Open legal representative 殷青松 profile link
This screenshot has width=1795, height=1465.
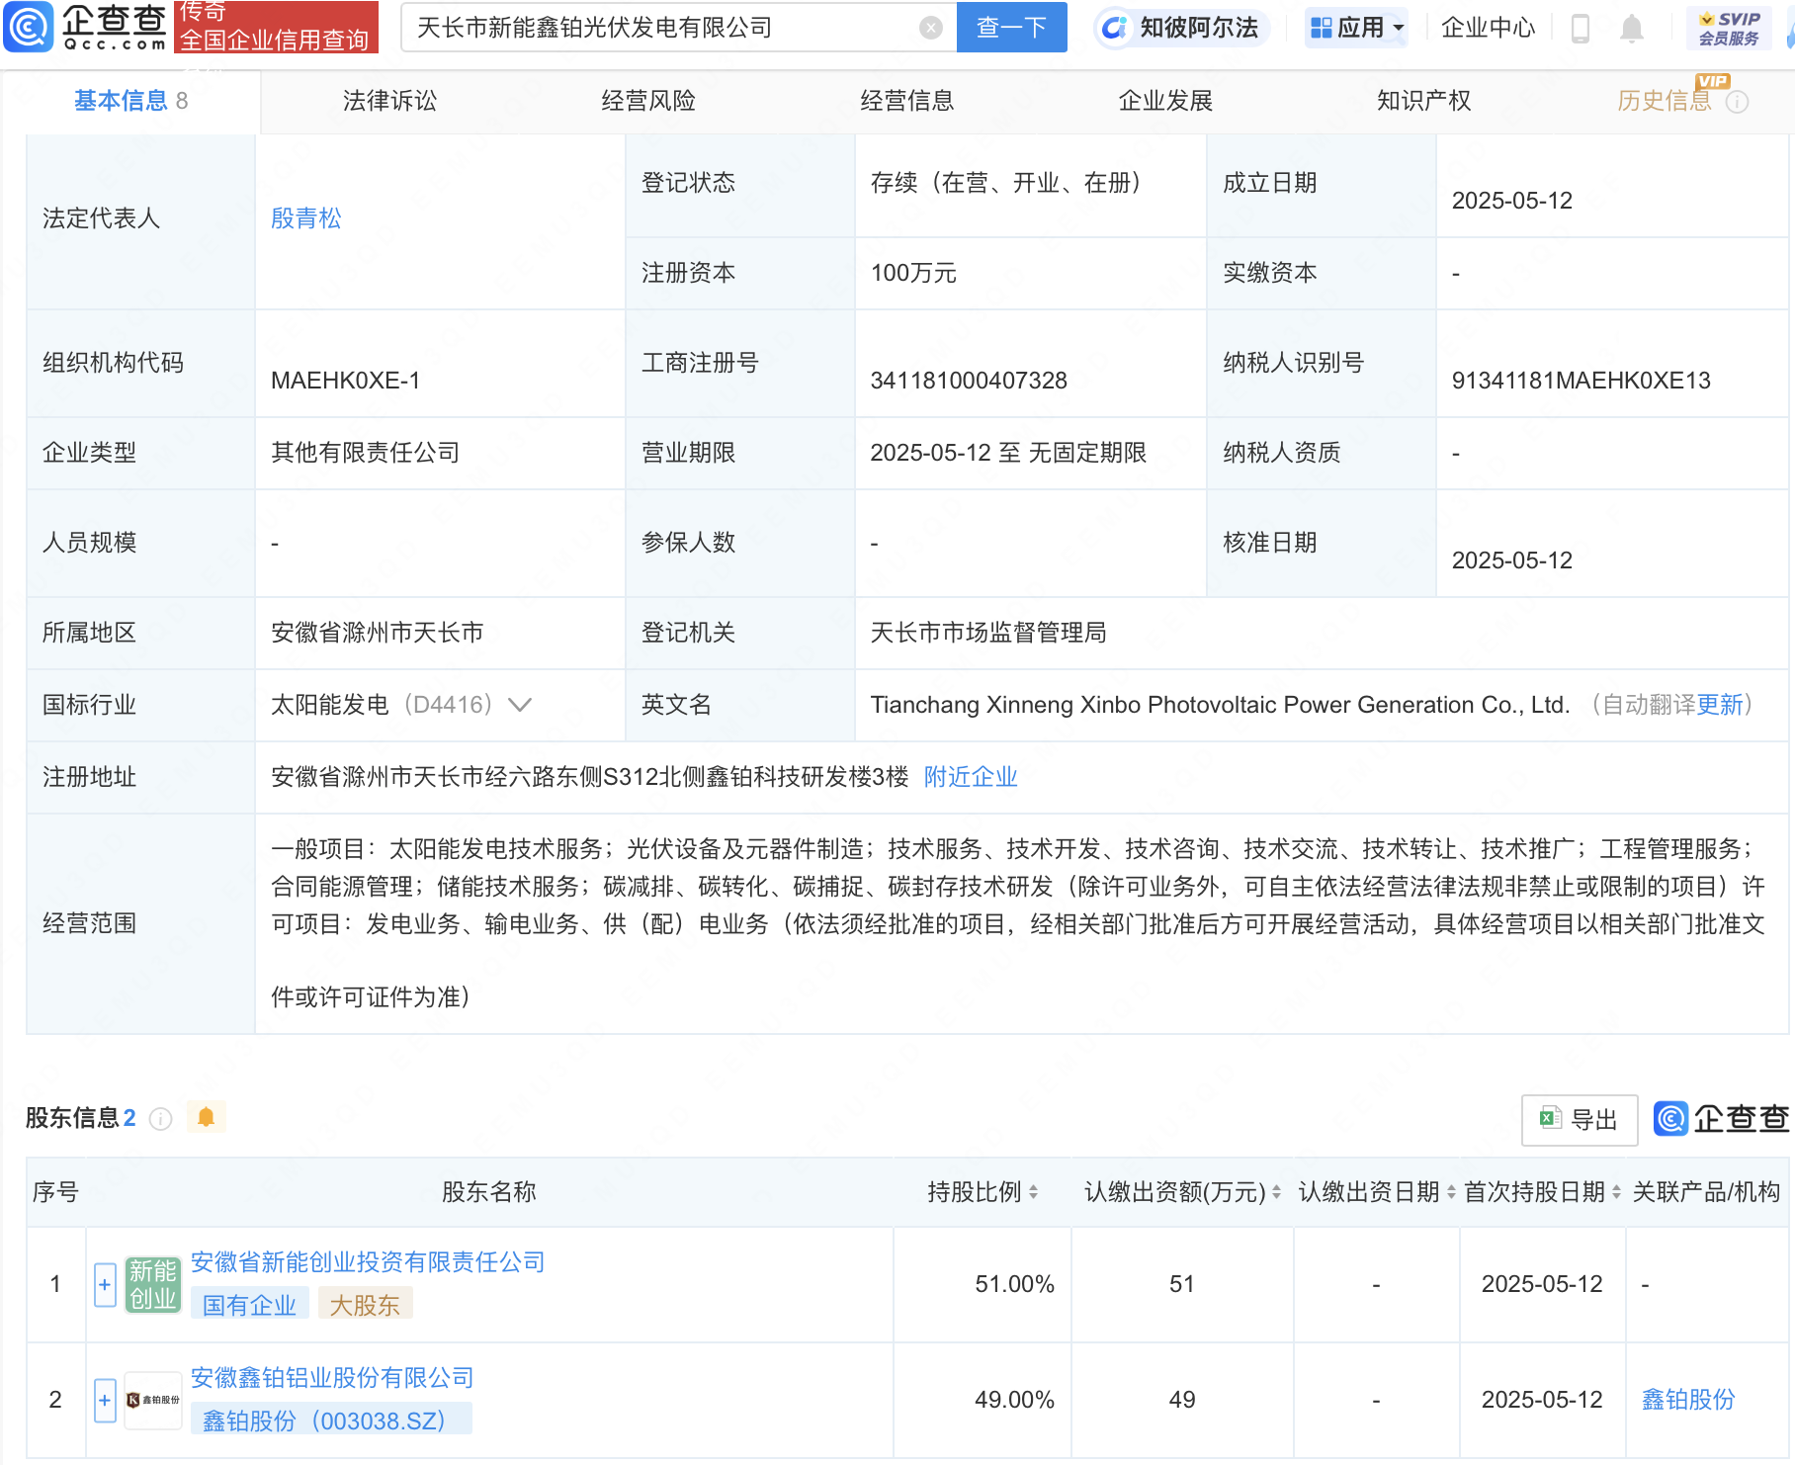pyautogui.click(x=306, y=218)
